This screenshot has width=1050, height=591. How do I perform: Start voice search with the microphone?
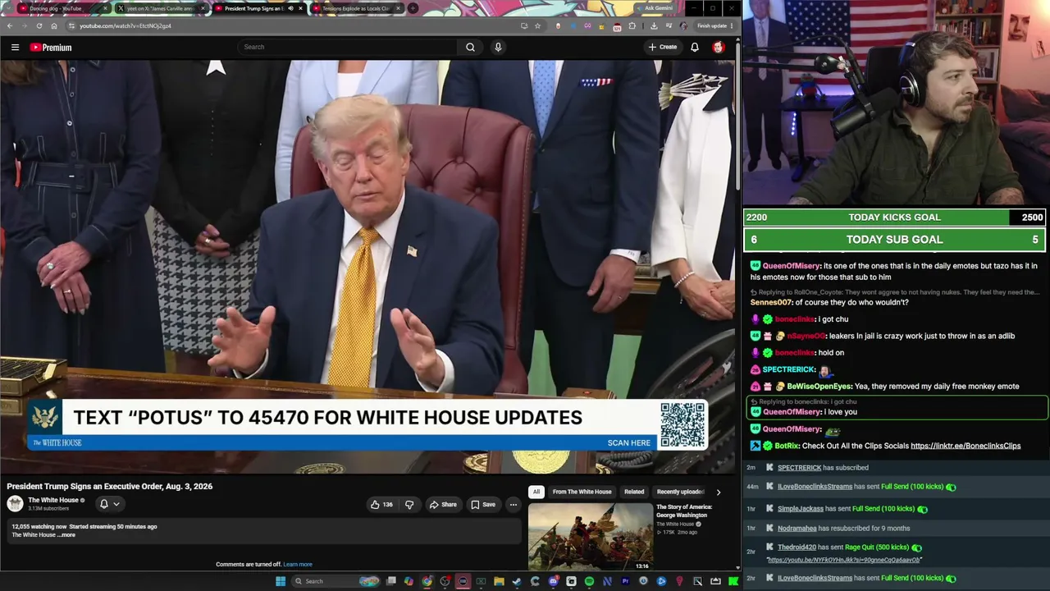coord(498,47)
